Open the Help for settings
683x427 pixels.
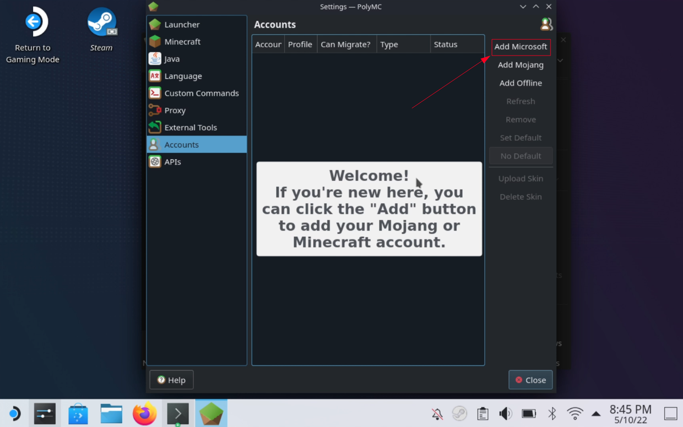tap(171, 380)
